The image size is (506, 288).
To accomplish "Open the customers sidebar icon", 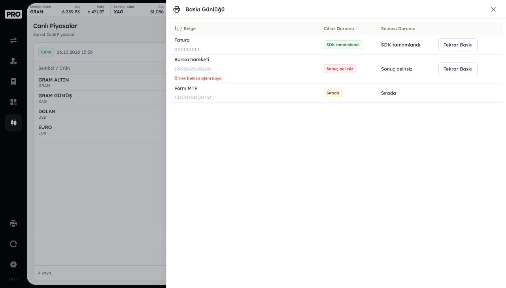I will [x=13, y=61].
